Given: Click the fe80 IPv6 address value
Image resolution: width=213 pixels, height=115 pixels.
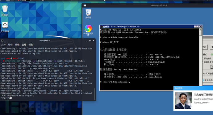Looking at the screenshot, I should pyautogui.click(x=164, y=57).
